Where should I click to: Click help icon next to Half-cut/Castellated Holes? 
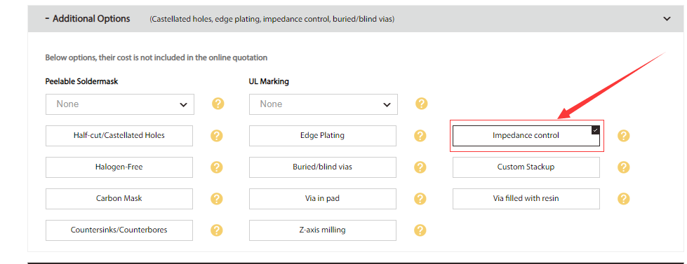pyautogui.click(x=216, y=135)
